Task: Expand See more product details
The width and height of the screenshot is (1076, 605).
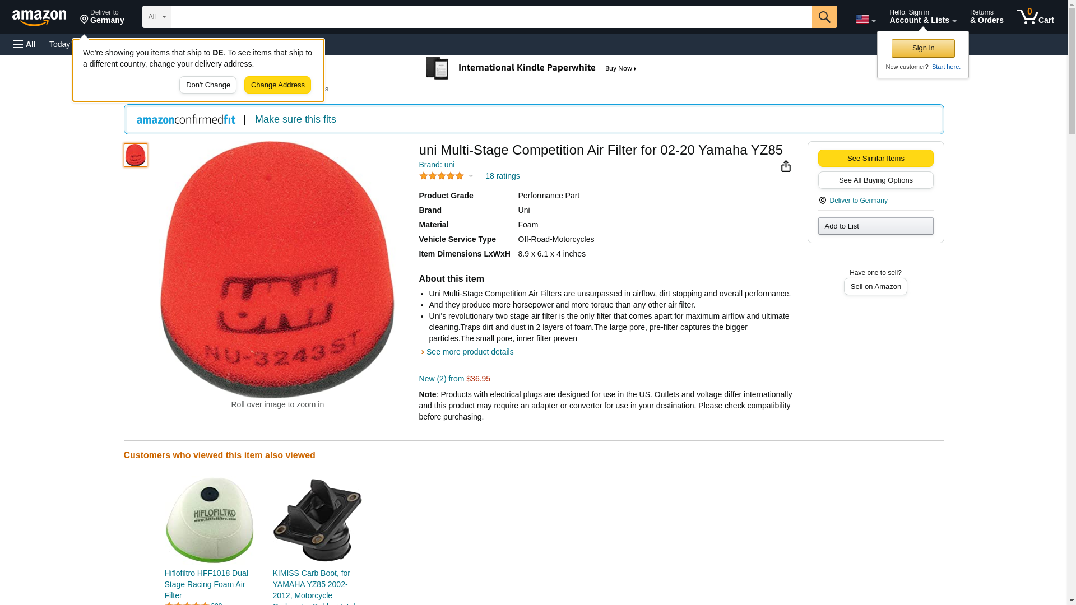Action: (470, 352)
